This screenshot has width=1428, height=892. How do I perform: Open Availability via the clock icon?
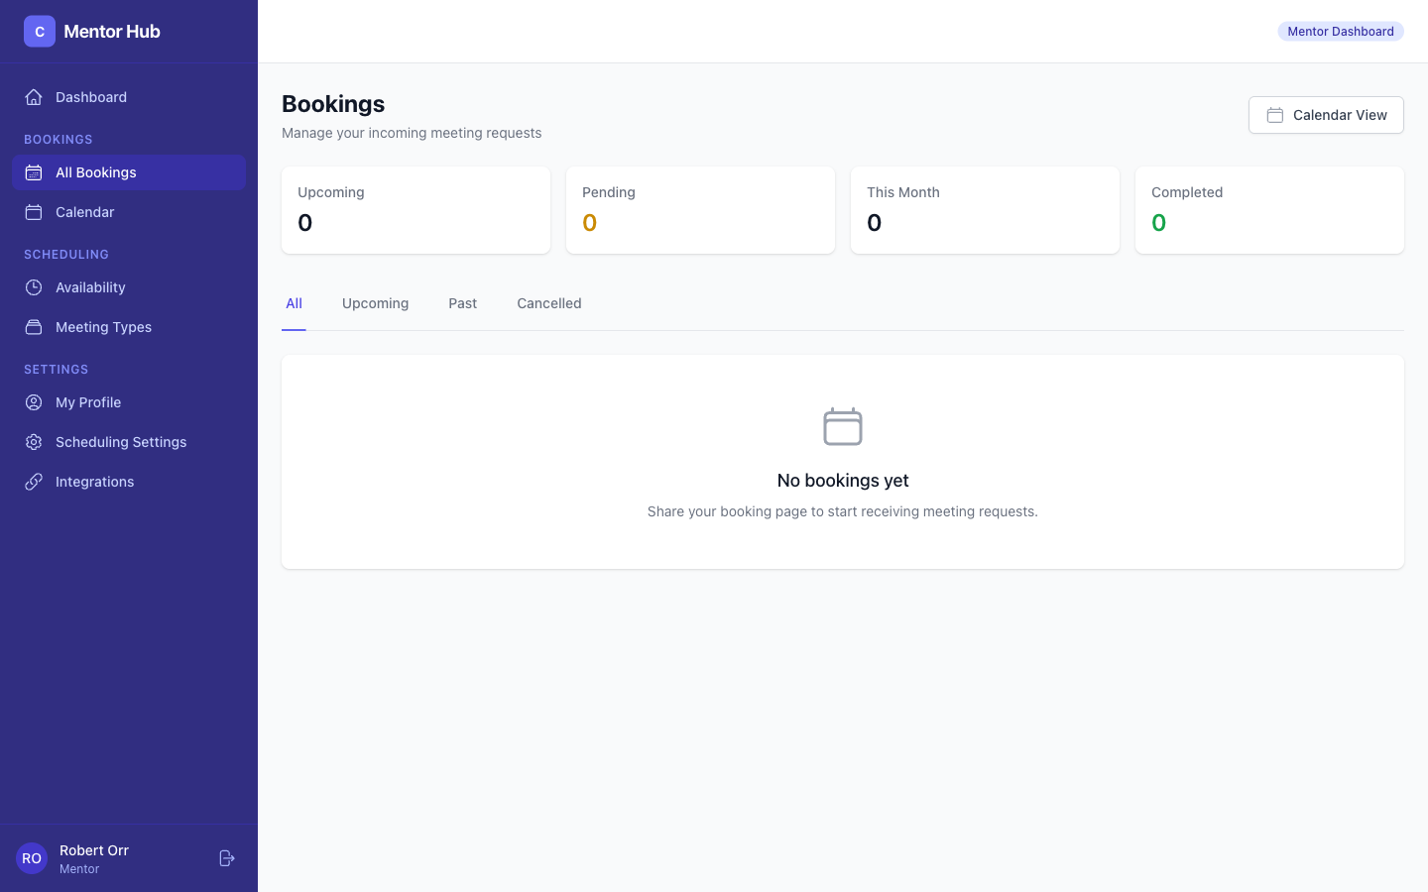point(34,287)
